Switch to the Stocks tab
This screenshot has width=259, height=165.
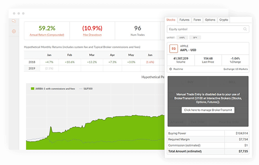(x=171, y=20)
